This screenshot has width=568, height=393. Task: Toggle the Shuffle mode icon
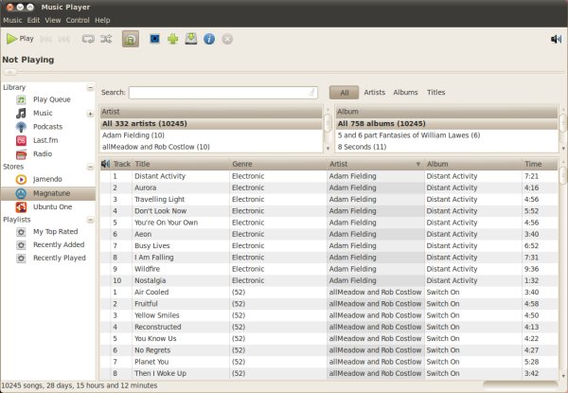tap(107, 39)
